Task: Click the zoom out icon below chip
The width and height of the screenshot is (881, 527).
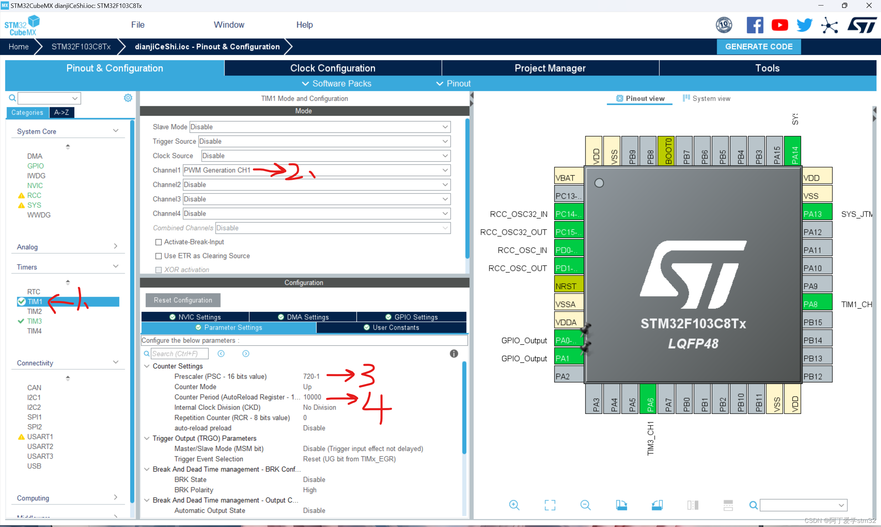Action: pyautogui.click(x=585, y=505)
